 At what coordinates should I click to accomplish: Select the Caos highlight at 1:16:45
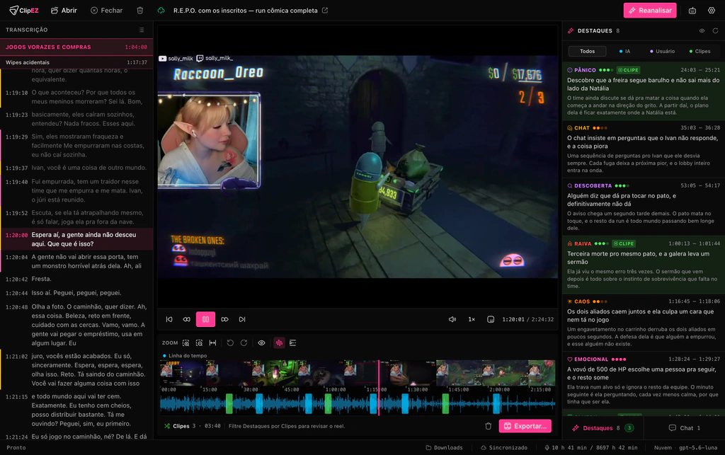pyautogui.click(x=644, y=323)
